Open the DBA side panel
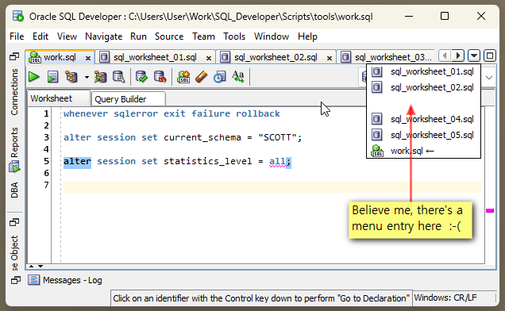Screen dimensions: 505x311 [x=14, y=190]
